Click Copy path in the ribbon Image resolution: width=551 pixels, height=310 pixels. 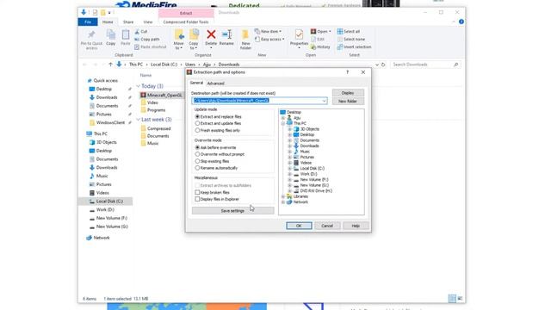point(147,39)
